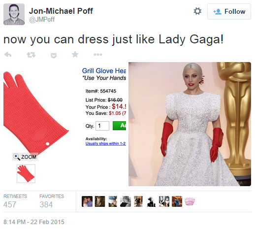Click the pocket save icon
Image resolution: width=255 pixels, height=230 pixels.
[x=54, y=56]
